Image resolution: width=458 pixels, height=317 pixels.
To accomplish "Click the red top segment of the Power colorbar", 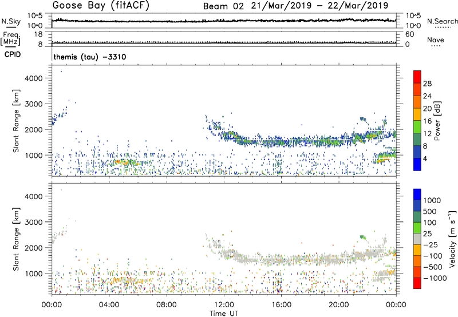I will (x=417, y=77).
